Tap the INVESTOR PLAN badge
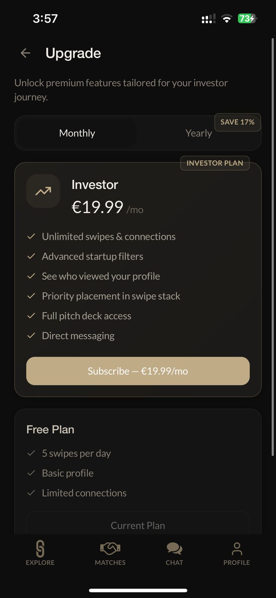 (x=215, y=163)
